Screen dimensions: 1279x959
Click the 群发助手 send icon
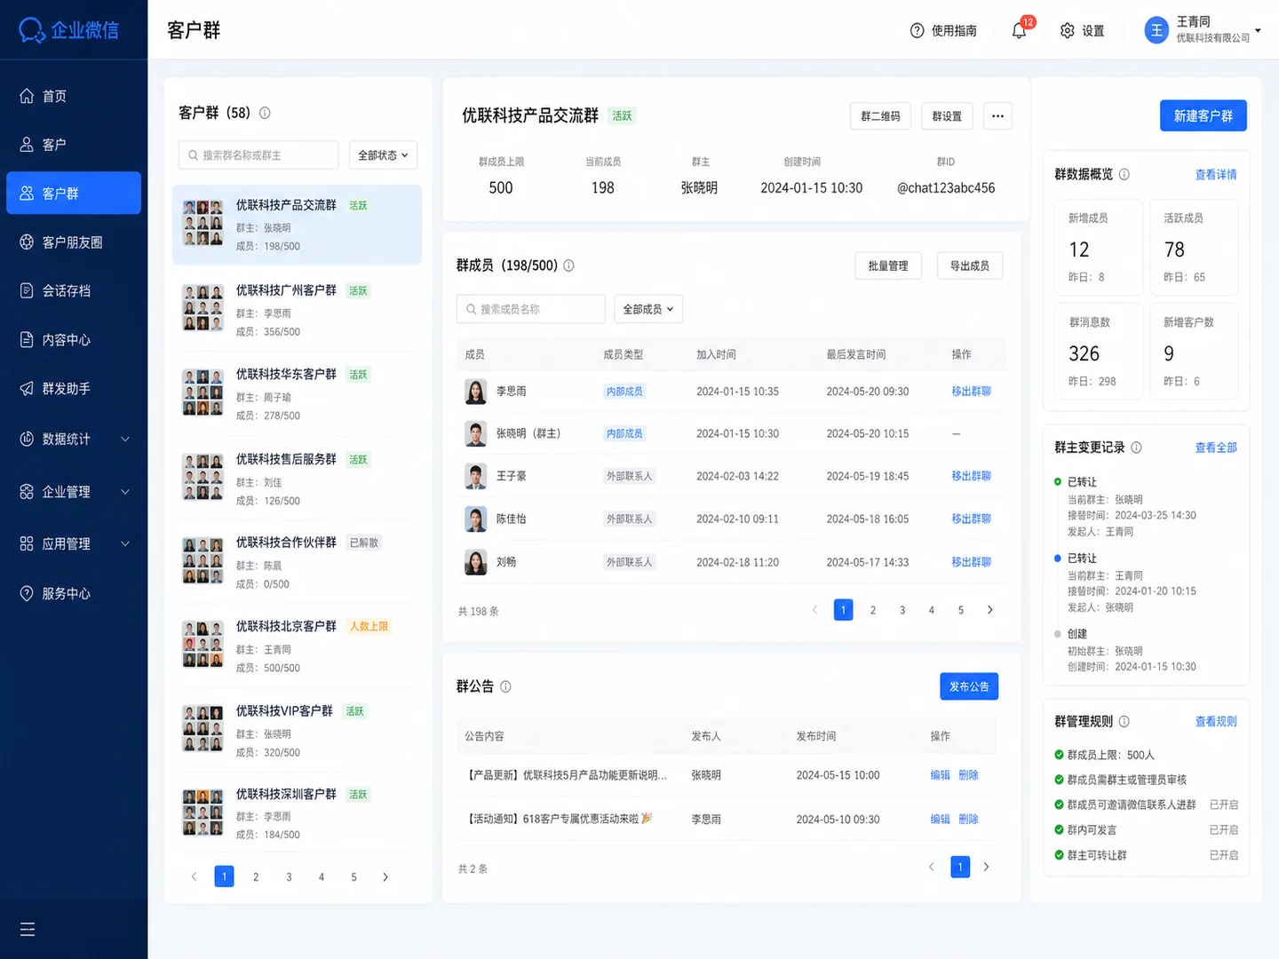pos(27,388)
